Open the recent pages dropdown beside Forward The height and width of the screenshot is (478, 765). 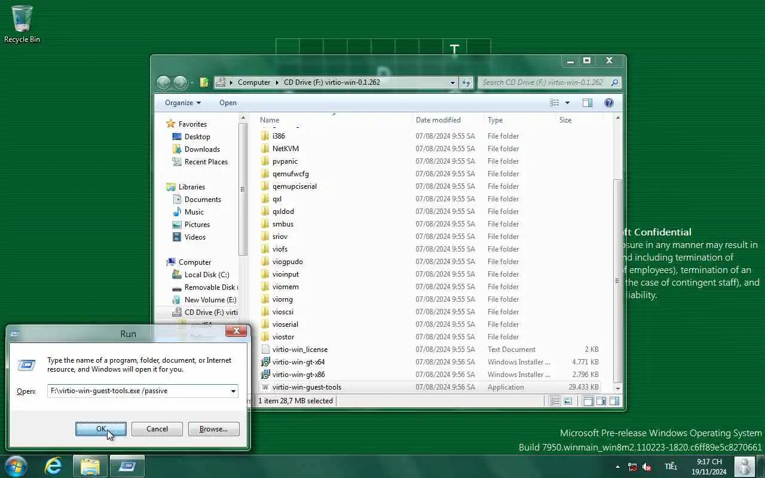tap(192, 83)
